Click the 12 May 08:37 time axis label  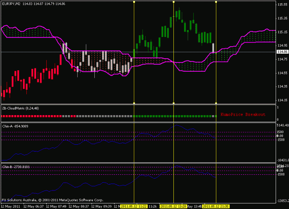(x=79, y=206)
